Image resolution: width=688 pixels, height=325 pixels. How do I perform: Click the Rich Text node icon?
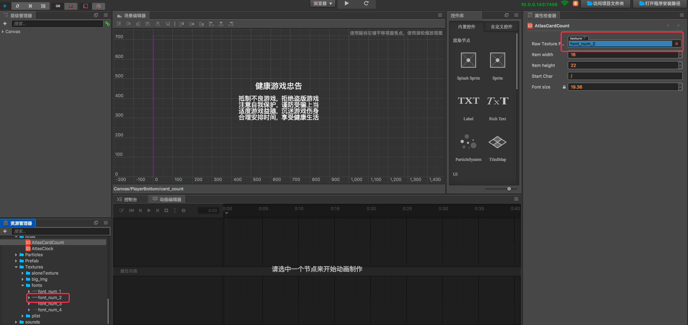point(498,101)
